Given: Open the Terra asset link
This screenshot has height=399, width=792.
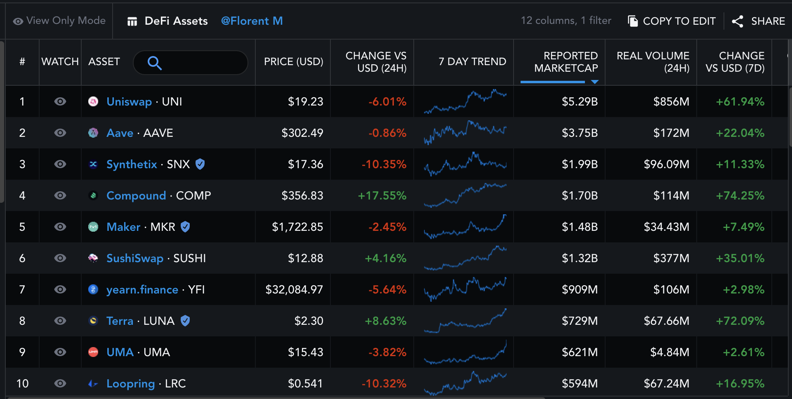Looking at the screenshot, I should [120, 321].
